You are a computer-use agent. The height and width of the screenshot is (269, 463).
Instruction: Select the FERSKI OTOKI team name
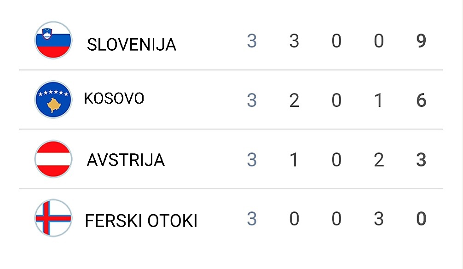pyautogui.click(x=141, y=221)
